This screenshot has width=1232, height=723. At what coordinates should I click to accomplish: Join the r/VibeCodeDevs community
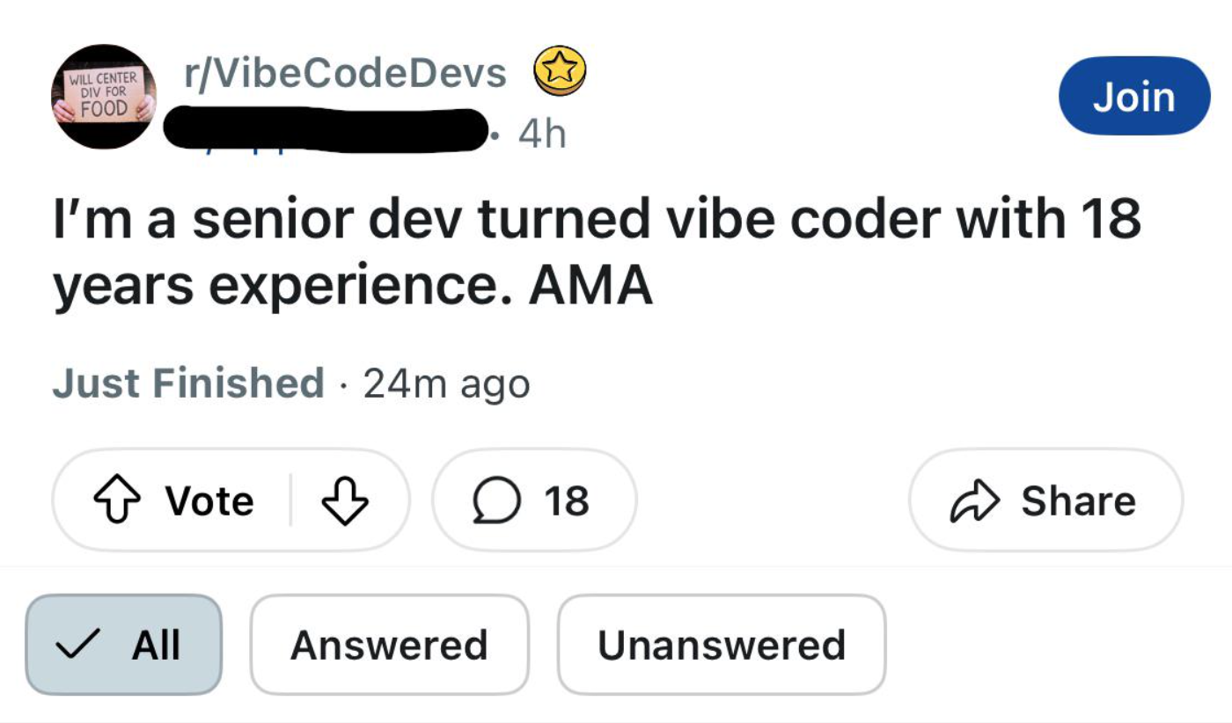pos(1133,96)
